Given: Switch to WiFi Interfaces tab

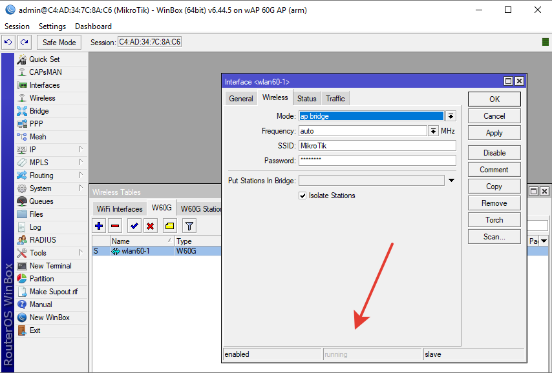Looking at the screenshot, I should click(x=120, y=209).
